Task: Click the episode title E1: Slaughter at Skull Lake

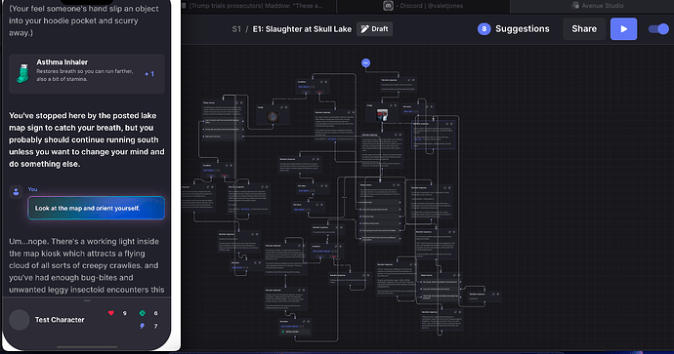Action: pos(302,29)
